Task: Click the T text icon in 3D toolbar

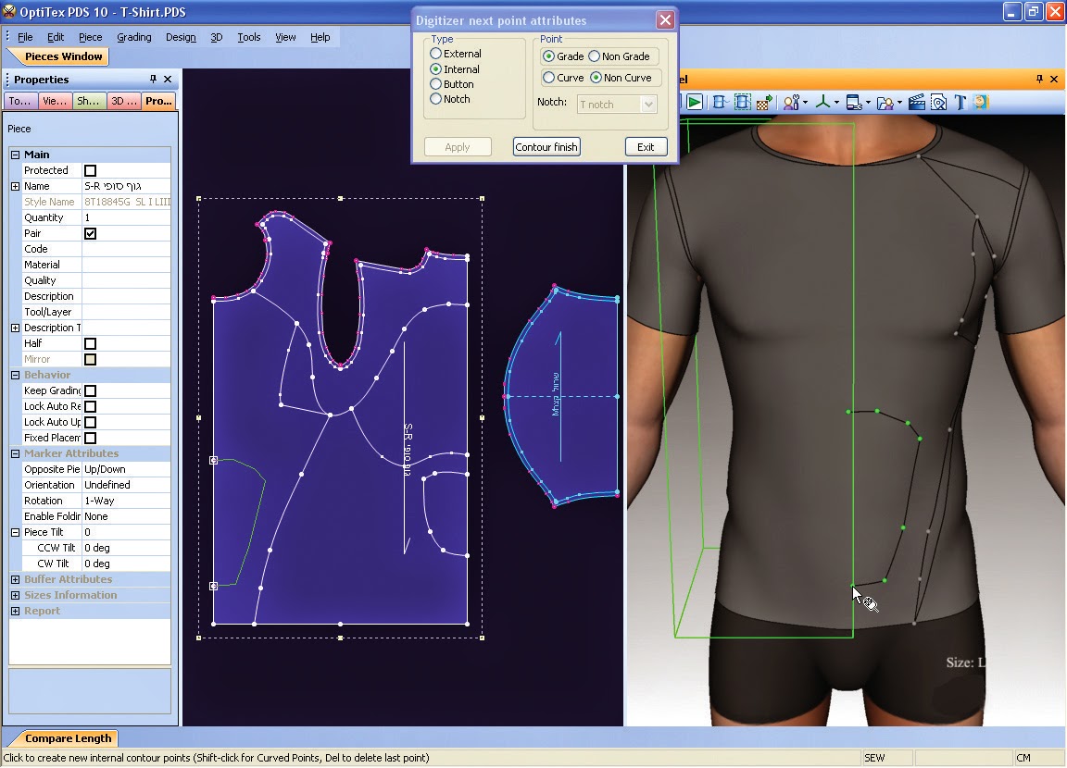Action: coord(960,103)
